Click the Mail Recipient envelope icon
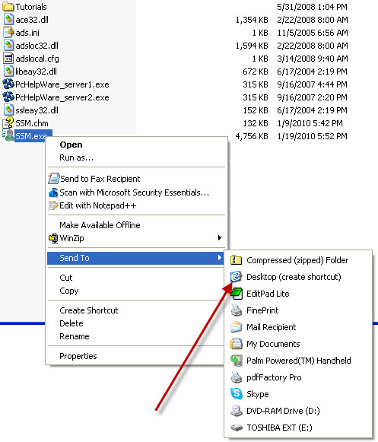The width and height of the screenshot is (378, 442). pos(236,327)
